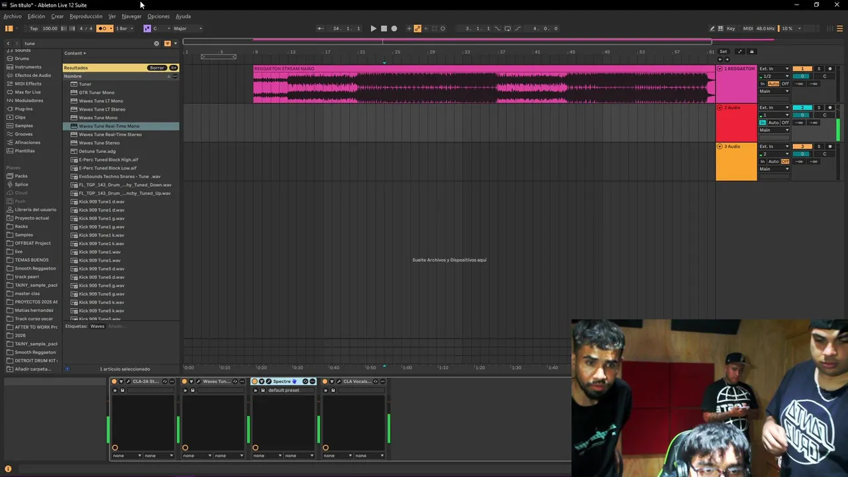Select Max for Live category
The width and height of the screenshot is (848, 477).
[x=28, y=92]
